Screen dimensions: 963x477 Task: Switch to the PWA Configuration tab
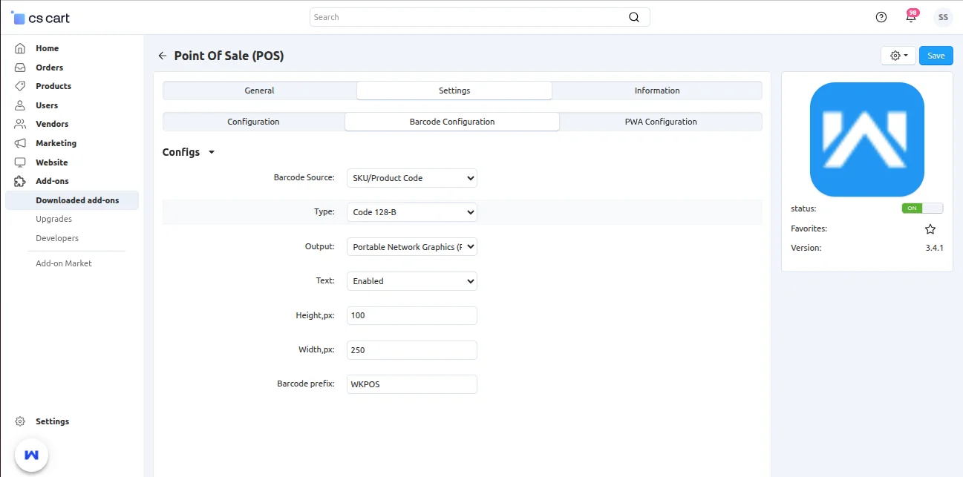(660, 122)
